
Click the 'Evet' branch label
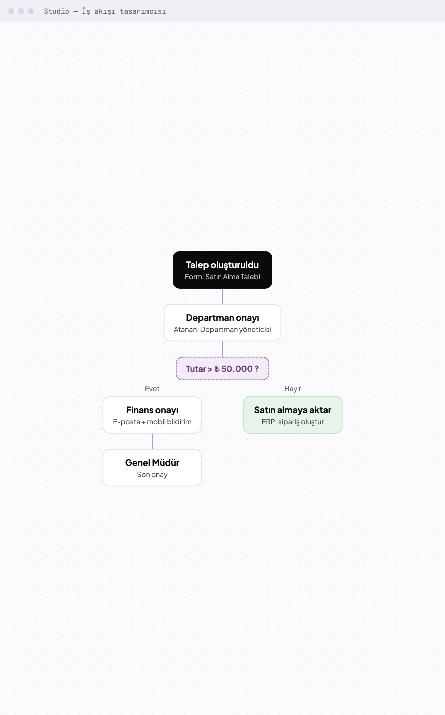point(152,389)
